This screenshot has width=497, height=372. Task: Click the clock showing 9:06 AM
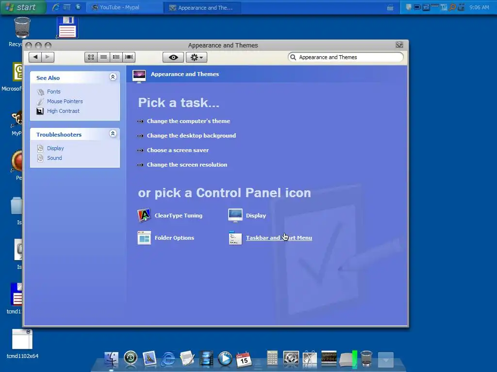pyautogui.click(x=479, y=7)
